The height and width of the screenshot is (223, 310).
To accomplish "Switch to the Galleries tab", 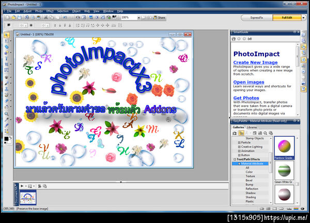I will (238, 127).
